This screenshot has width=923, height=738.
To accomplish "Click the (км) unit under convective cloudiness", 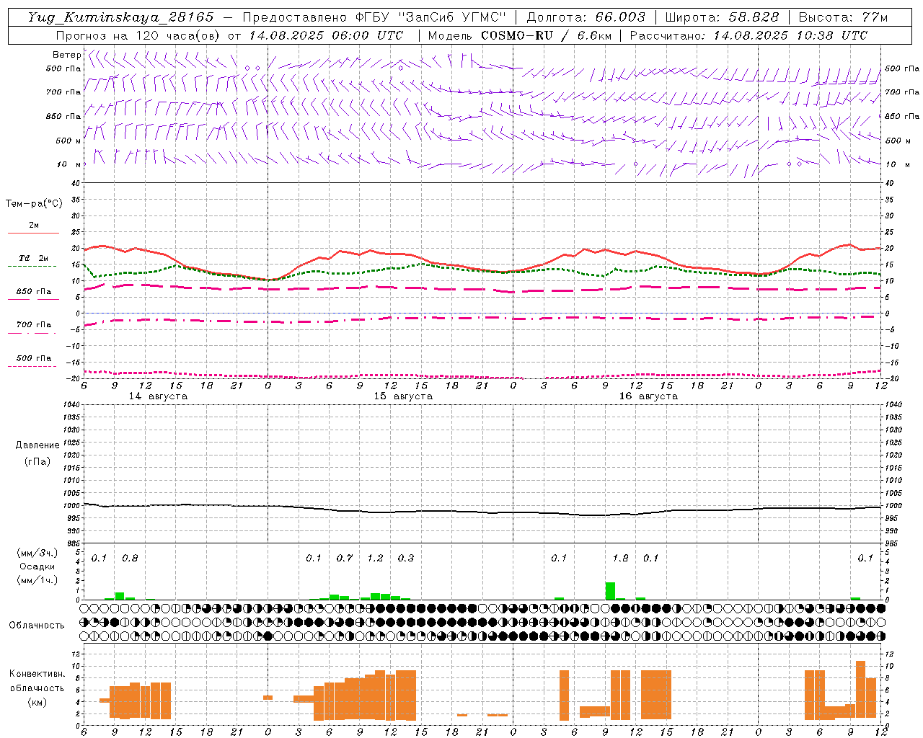I will click(x=37, y=701).
